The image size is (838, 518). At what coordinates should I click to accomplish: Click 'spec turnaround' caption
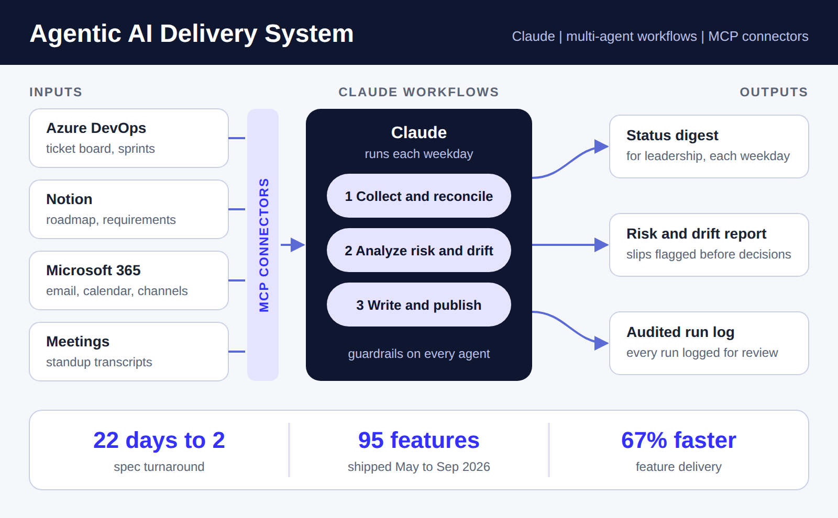(159, 467)
